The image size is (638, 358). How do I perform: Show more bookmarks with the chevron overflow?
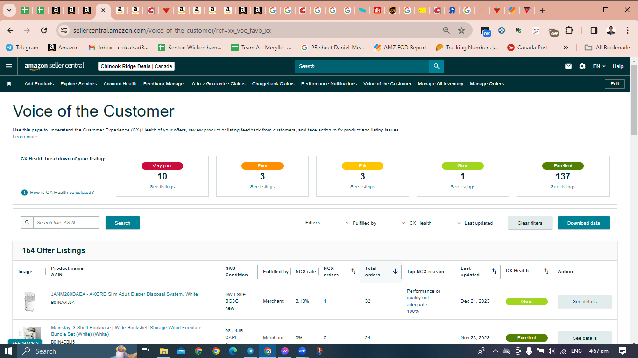click(x=566, y=48)
